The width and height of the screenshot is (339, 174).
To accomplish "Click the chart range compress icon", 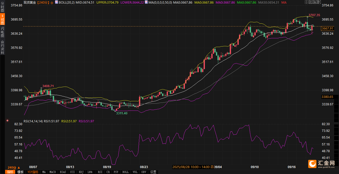I will (x=311, y=2).
